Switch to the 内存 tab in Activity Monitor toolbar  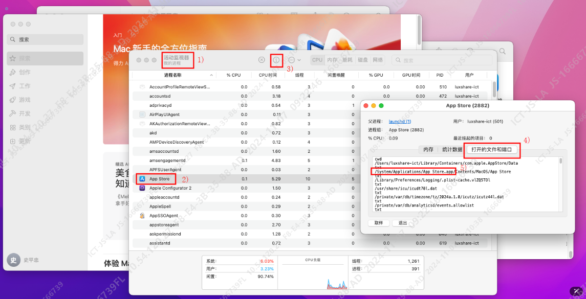click(x=332, y=60)
